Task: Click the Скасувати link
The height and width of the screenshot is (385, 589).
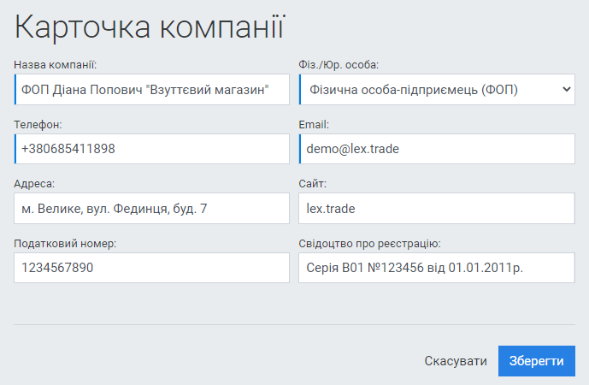Action: tap(456, 361)
